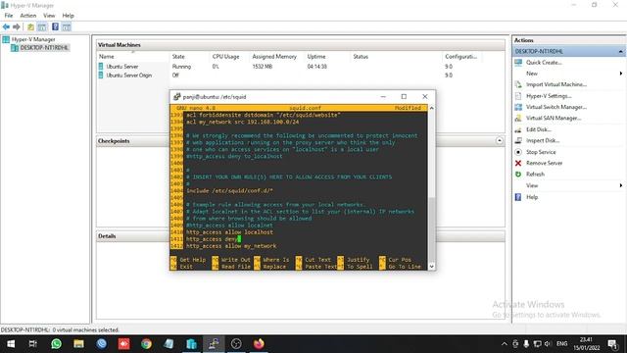The image size is (627, 353).
Task: Click the green Refresh icon
Action: pos(518,175)
